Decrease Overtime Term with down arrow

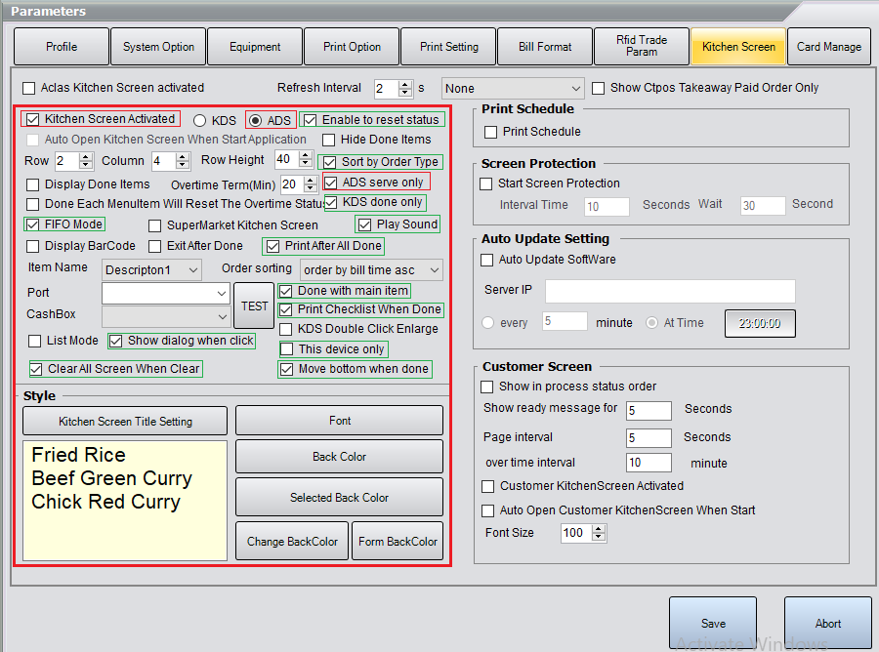pyautogui.click(x=310, y=187)
